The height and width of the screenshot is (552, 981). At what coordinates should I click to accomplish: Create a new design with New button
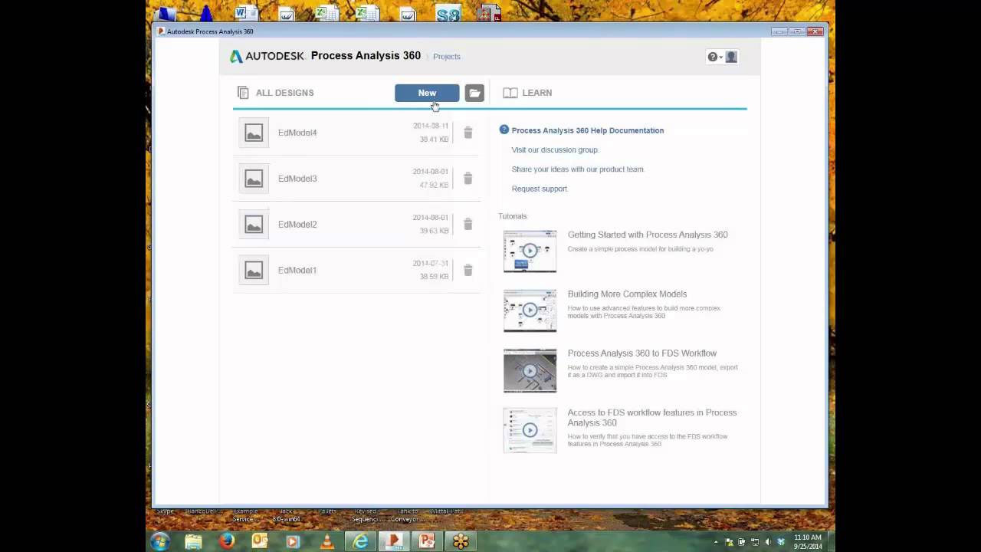pos(427,93)
